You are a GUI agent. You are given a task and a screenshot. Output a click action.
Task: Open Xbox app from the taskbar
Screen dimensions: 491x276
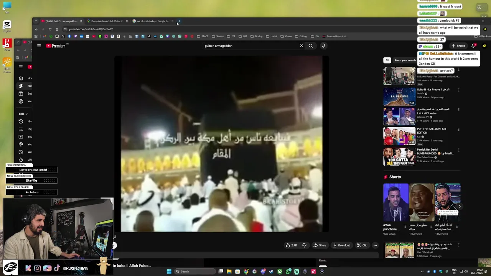tap(280, 271)
